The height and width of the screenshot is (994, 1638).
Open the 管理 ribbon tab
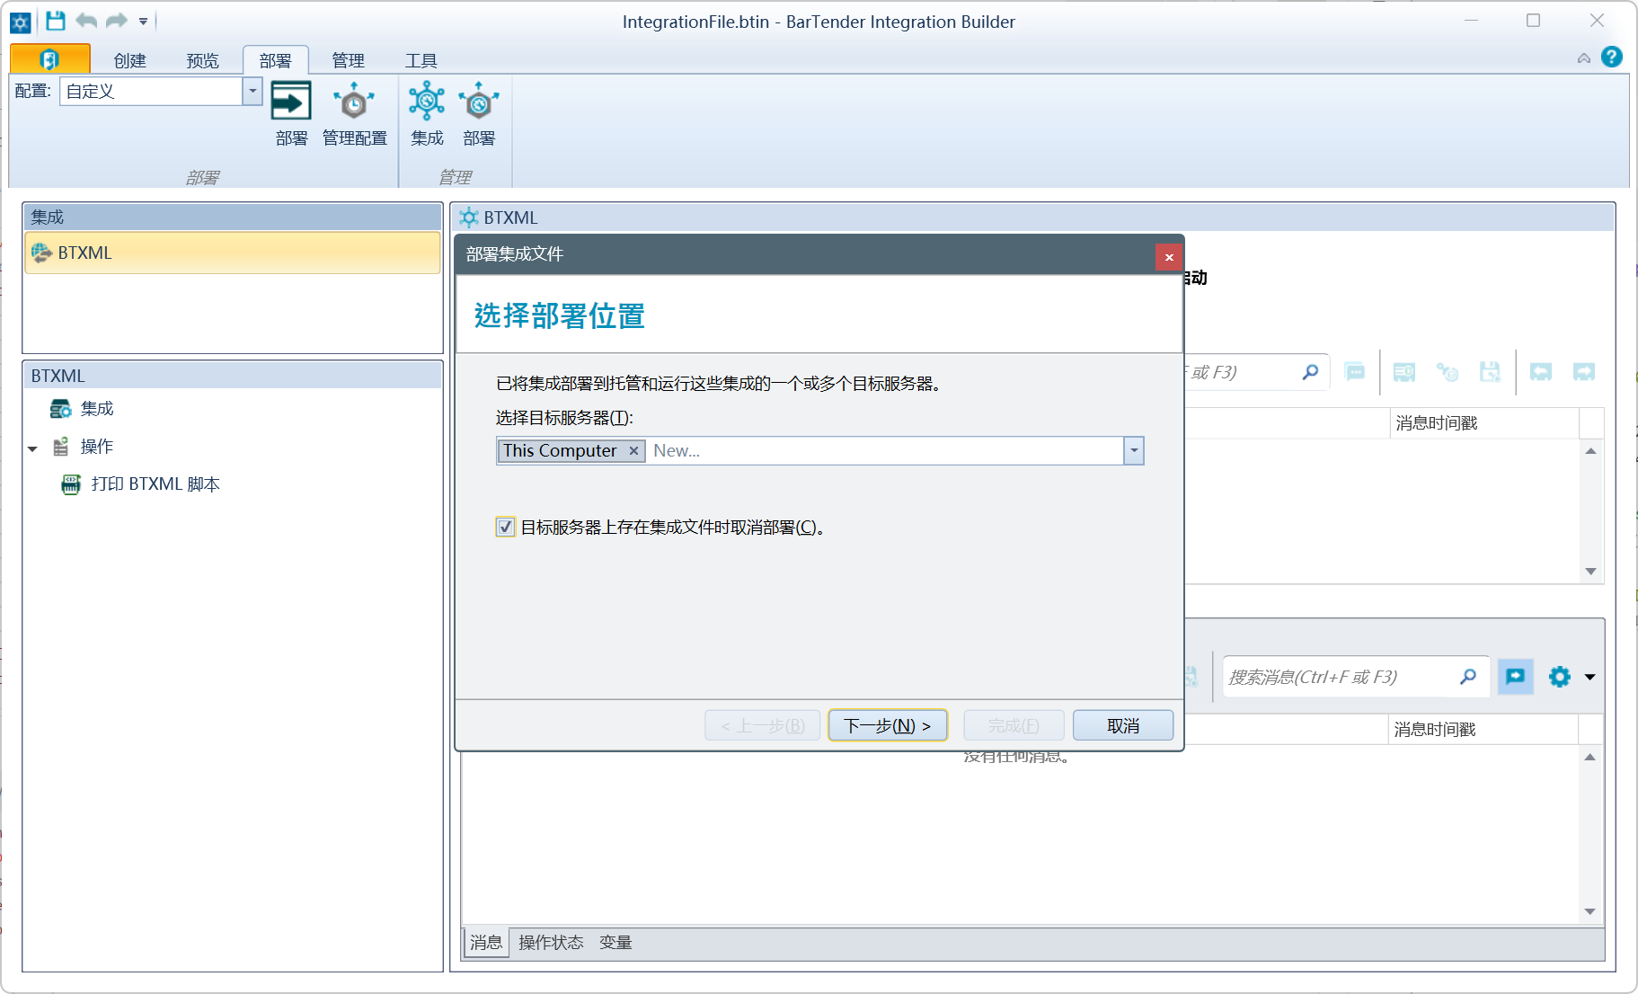coord(349,60)
